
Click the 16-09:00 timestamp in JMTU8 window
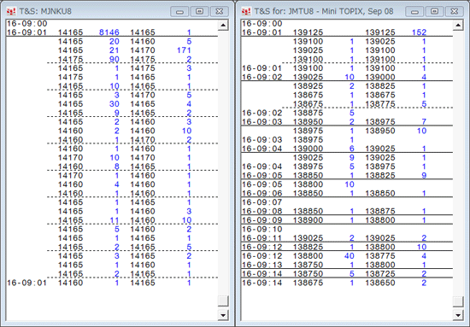(x=262, y=23)
